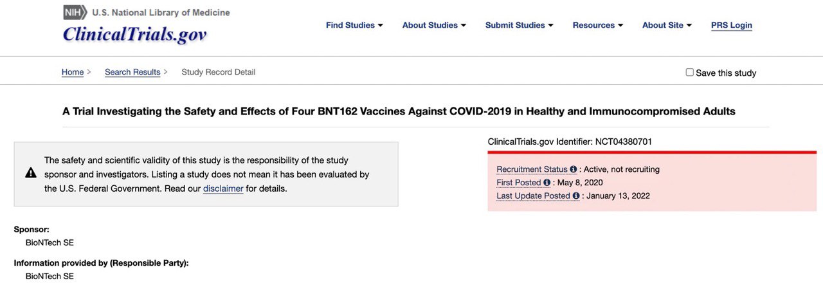Viewport: 823px width, 285px height.
Task: Expand the Find Studies dropdown
Action: [x=354, y=25]
